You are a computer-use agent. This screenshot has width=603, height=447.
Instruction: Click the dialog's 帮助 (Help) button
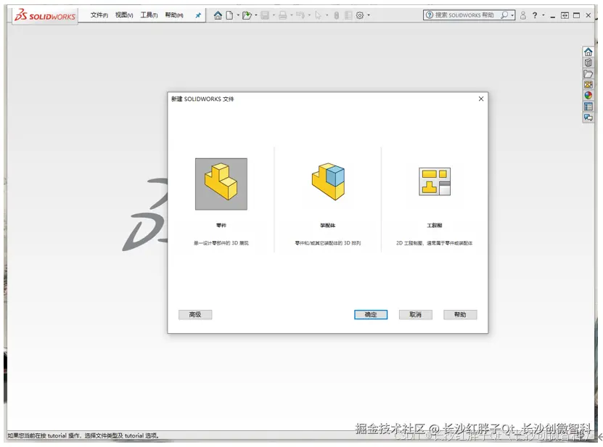pyautogui.click(x=460, y=315)
